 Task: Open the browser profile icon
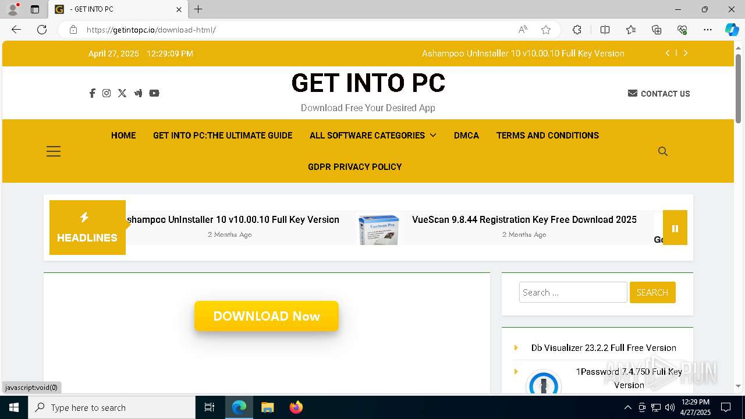tap(13, 9)
